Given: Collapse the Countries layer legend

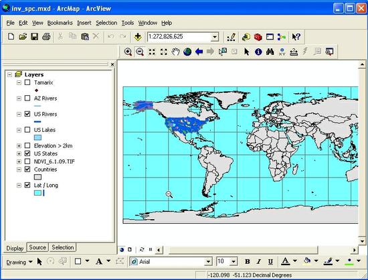Looking at the screenshot, I should (19, 169).
